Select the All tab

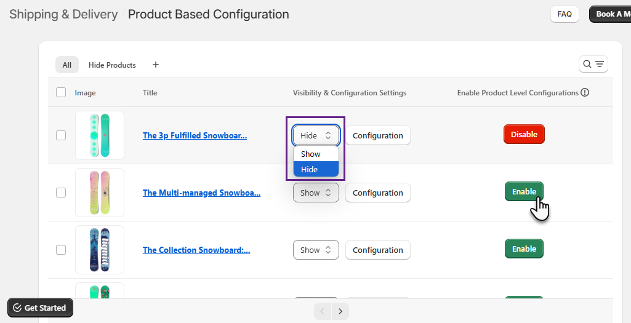[x=66, y=65]
